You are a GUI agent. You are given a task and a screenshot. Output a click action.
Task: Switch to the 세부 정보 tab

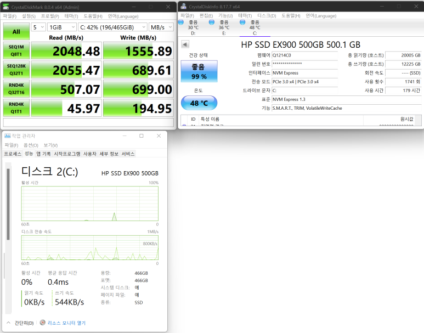click(109, 154)
